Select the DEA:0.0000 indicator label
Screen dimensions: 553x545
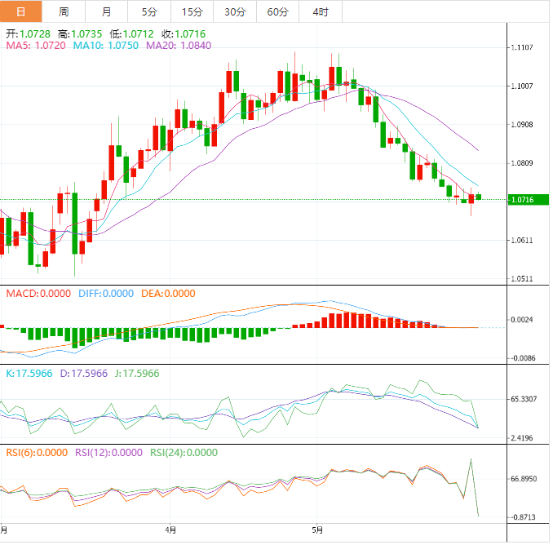coord(167,294)
